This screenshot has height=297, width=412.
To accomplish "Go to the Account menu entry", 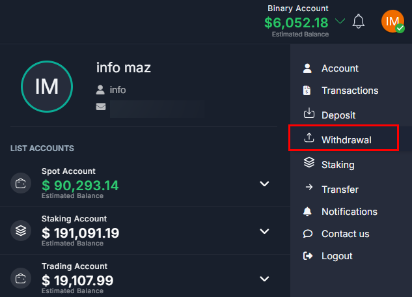I will (340, 68).
